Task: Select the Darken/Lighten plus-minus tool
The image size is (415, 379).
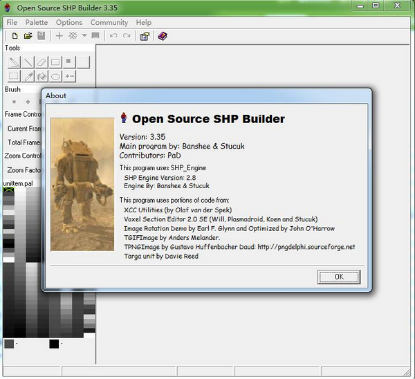Action: (69, 76)
